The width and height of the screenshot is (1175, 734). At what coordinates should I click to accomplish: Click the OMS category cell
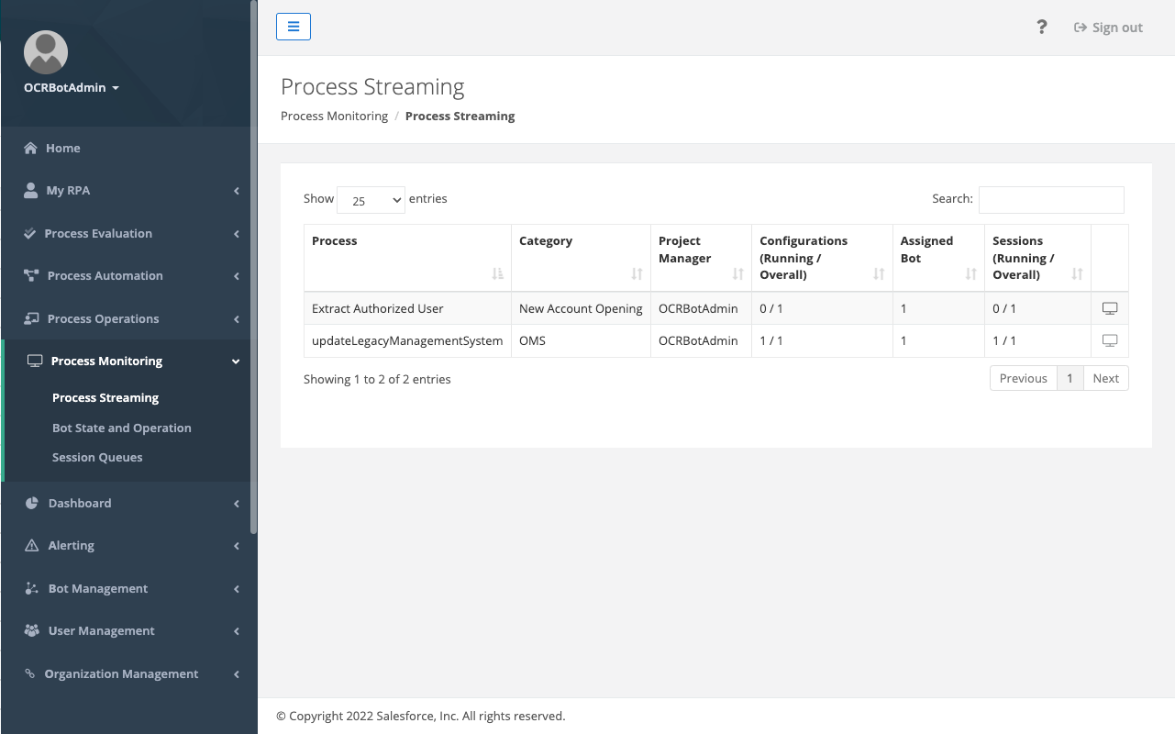point(581,340)
